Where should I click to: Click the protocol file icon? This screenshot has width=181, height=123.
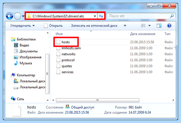tap(58, 60)
